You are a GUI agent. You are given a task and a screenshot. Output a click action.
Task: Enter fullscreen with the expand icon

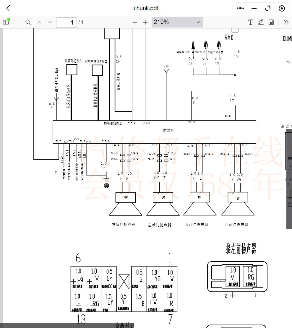(268, 8)
